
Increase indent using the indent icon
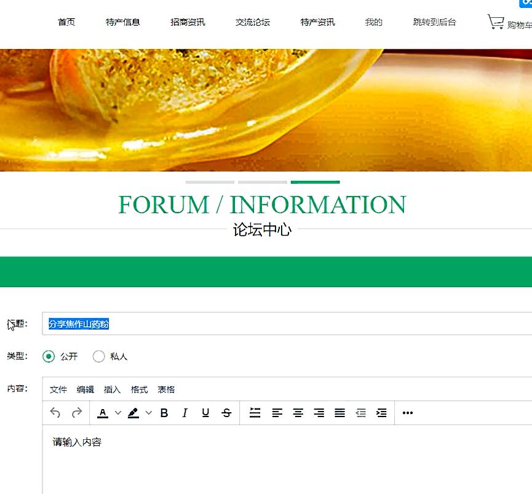(x=381, y=413)
